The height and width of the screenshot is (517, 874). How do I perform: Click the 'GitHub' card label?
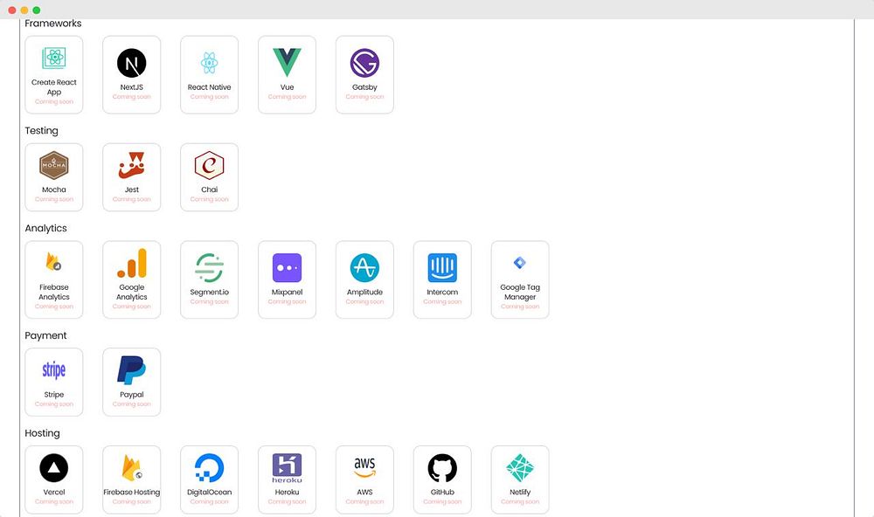tap(442, 492)
